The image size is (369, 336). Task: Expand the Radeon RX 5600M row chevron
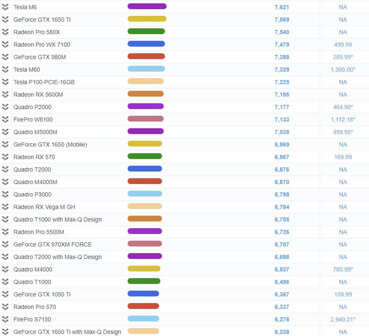click(5, 95)
